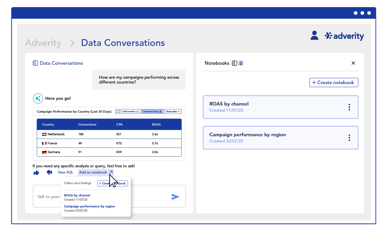Click the notebook icon beside the Notebooks title
The height and width of the screenshot is (233, 388).
coord(235,63)
